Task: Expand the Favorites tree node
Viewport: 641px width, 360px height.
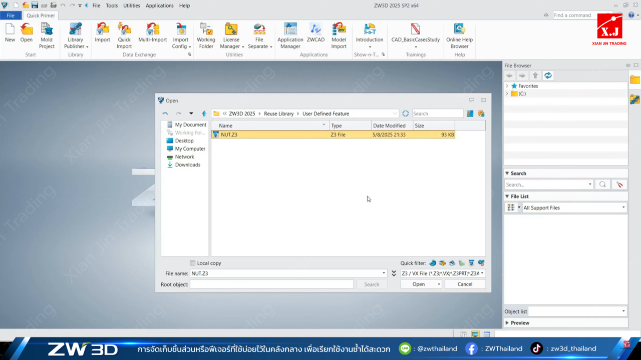Action: click(x=507, y=86)
